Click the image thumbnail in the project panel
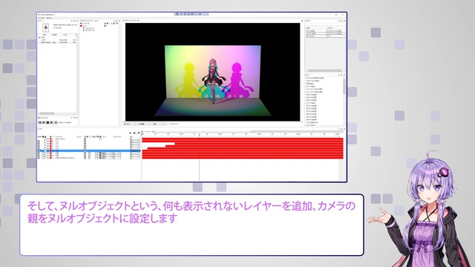Image resolution: width=475 pixels, height=267 pixels. 46,27
